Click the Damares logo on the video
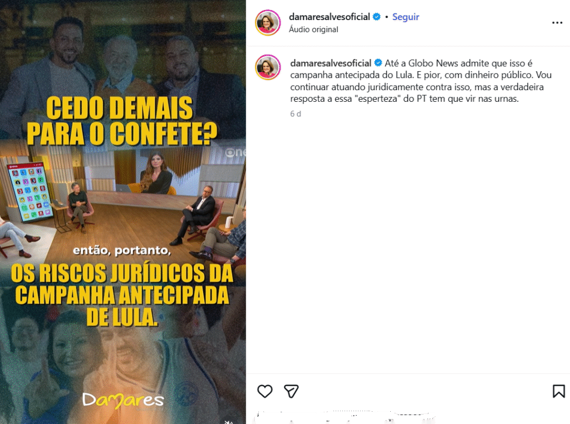Viewport: 570px width, 424px height. pos(123,400)
